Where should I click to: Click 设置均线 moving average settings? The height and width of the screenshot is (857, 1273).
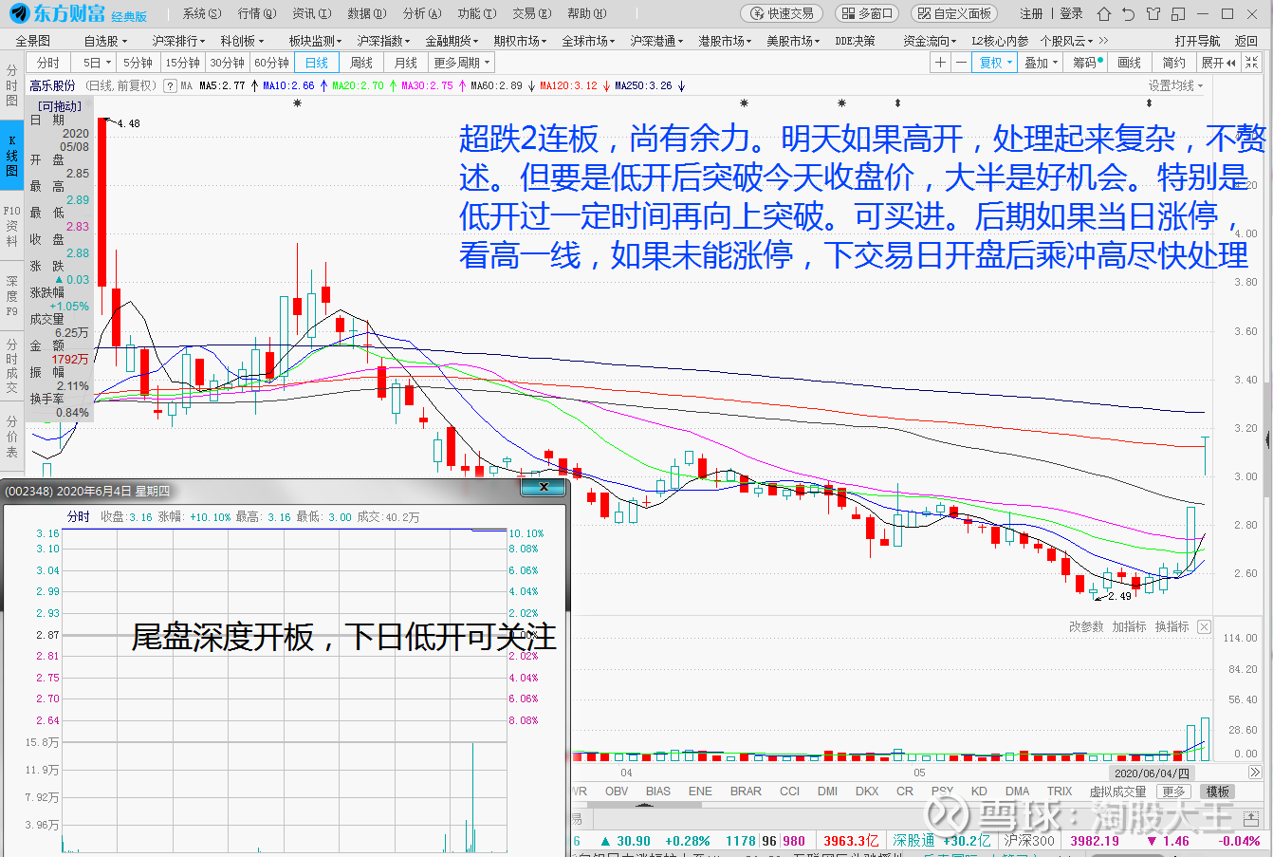[x=1176, y=85]
